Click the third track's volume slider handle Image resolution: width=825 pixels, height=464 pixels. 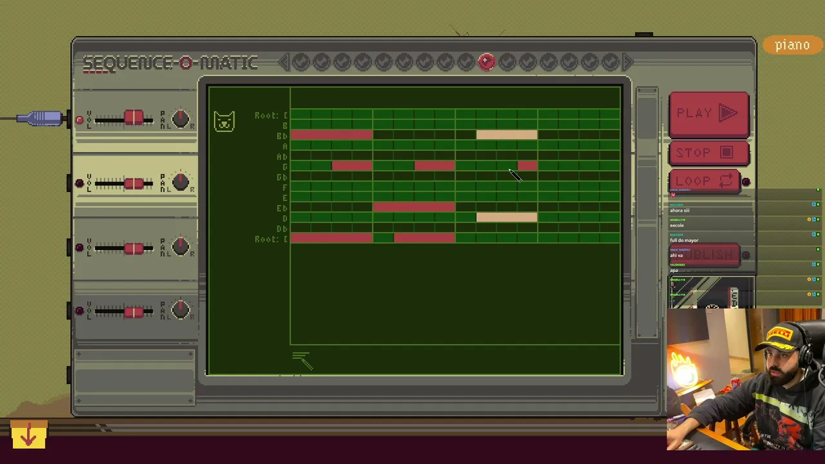(x=134, y=248)
